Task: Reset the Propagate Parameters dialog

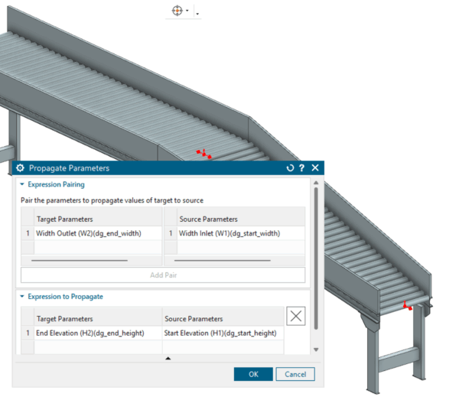Action: click(x=289, y=168)
